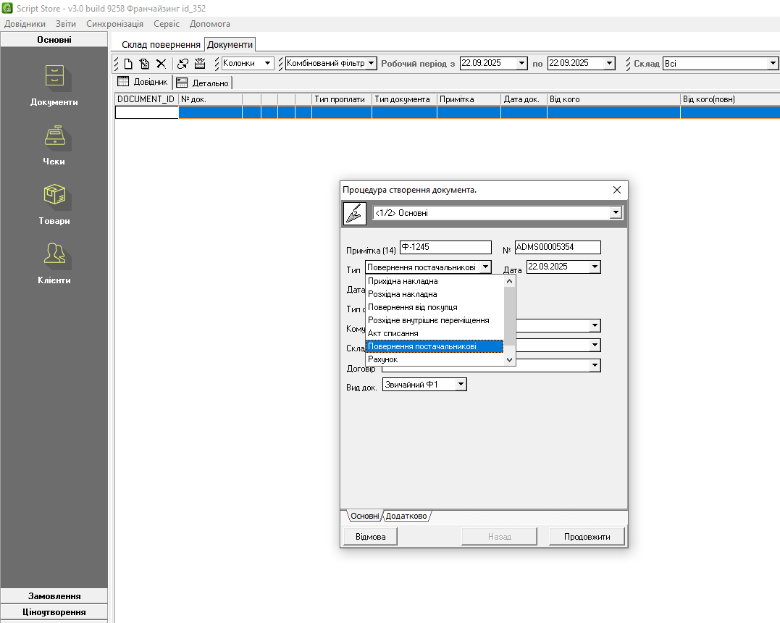Click the edit document toolbar icon

(144, 64)
